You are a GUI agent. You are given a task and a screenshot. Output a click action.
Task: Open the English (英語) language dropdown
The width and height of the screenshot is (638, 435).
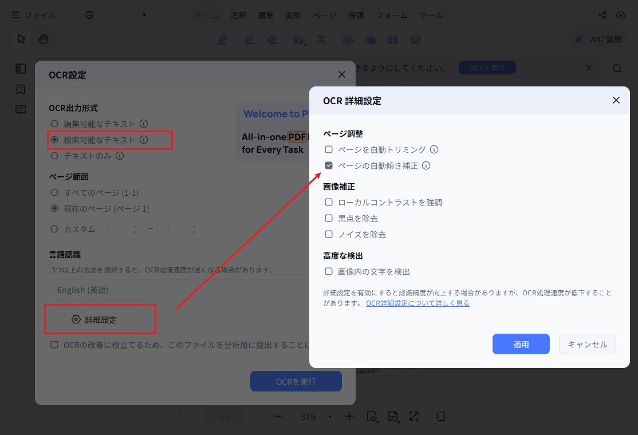click(179, 290)
